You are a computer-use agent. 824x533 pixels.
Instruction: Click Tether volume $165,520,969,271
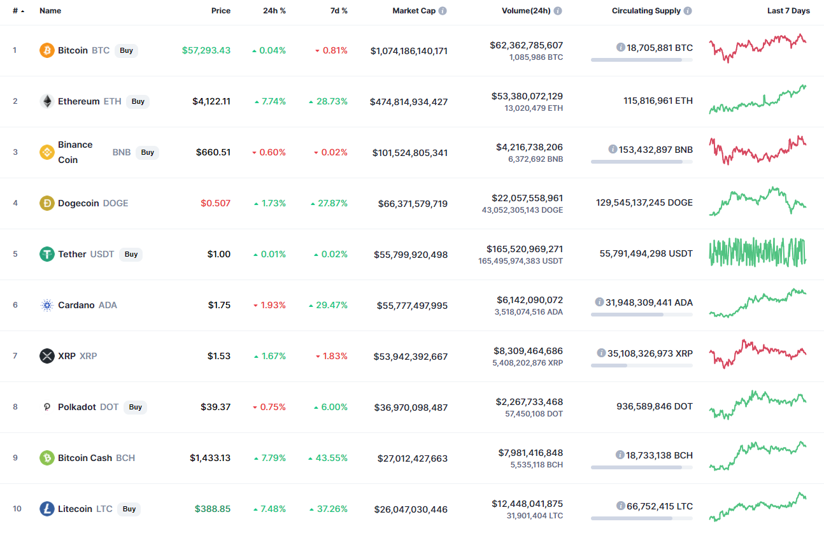tap(525, 249)
